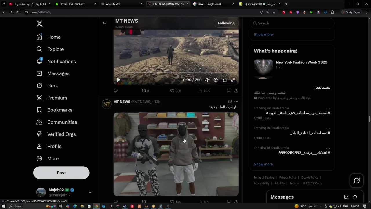Open Home from the sidebar
The height and width of the screenshot is (209, 371).
(48, 37)
